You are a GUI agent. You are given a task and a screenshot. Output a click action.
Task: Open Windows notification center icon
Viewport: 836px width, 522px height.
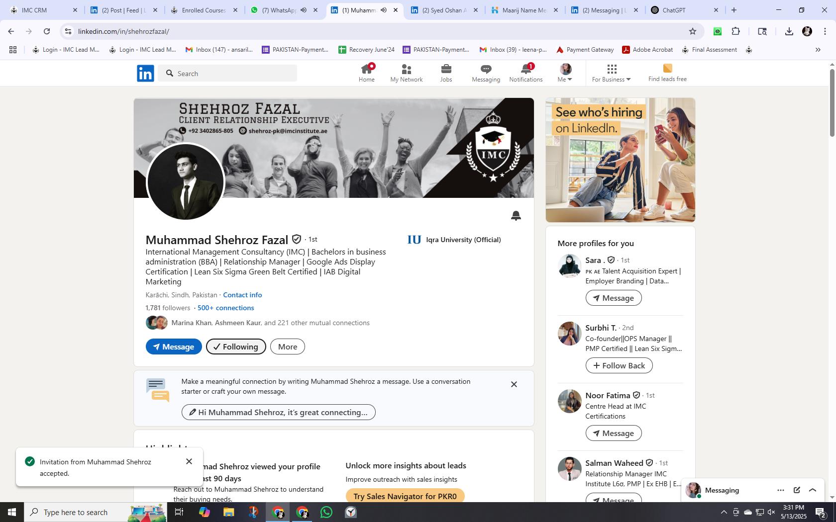tap(821, 512)
